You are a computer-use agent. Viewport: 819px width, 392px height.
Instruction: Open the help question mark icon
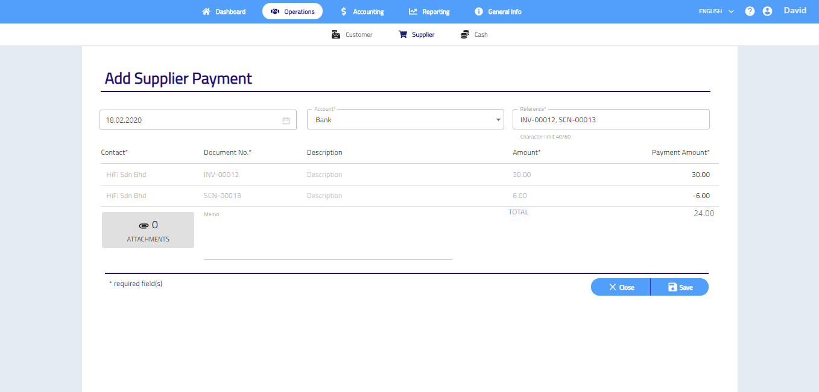click(x=750, y=11)
